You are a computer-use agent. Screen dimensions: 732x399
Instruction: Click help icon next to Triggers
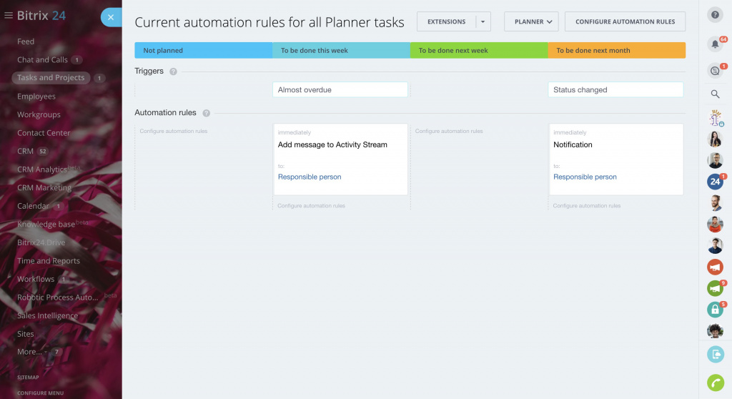[x=174, y=72]
